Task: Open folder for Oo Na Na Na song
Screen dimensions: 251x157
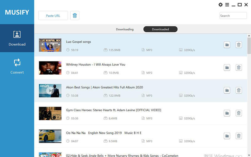Action: pos(227,136)
